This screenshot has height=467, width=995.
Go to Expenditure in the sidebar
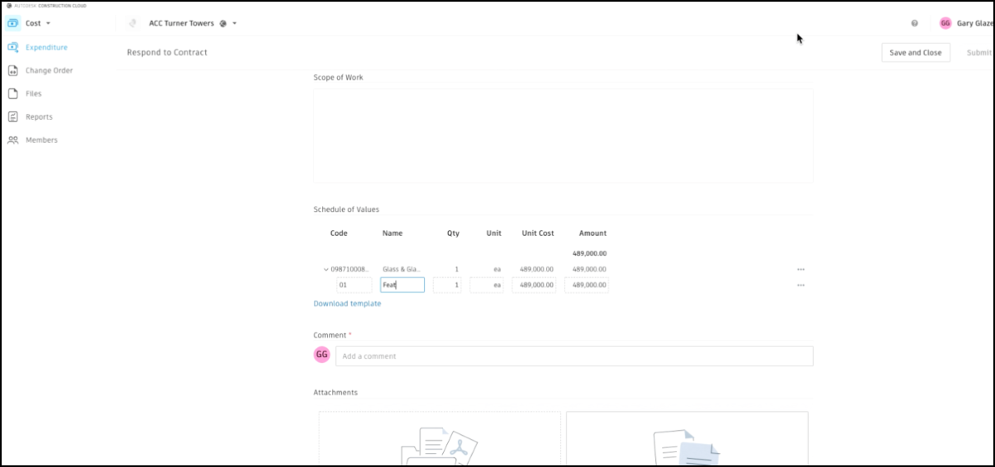click(46, 47)
